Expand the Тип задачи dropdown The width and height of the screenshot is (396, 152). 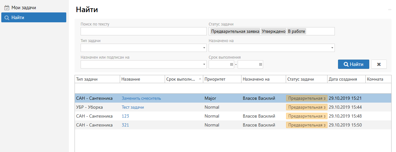click(204, 48)
